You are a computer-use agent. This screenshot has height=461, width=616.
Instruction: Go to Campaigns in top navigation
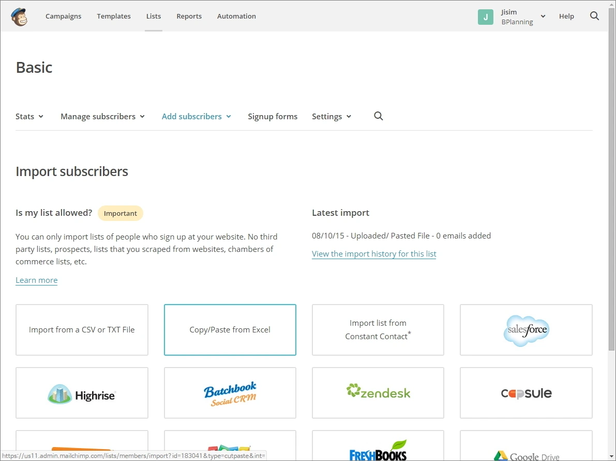(x=63, y=16)
